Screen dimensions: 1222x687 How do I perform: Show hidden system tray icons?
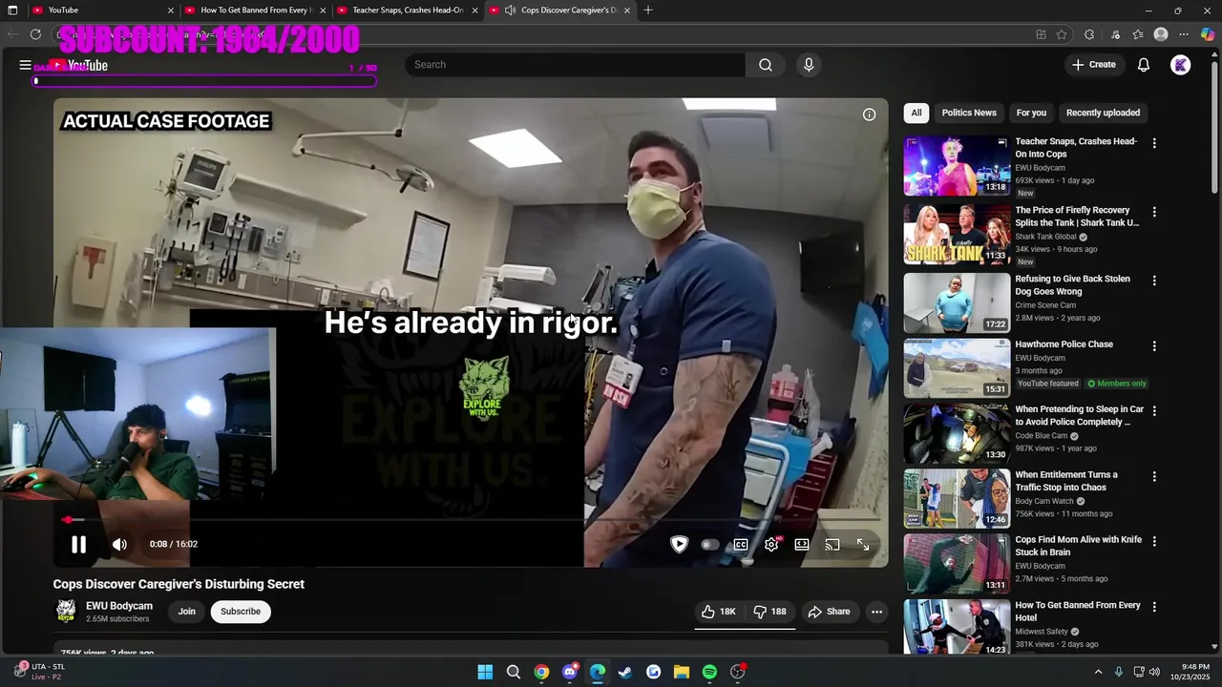[1098, 672]
